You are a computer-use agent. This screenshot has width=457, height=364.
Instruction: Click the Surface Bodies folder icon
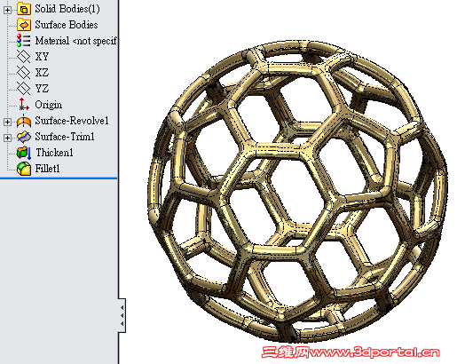[24, 25]
